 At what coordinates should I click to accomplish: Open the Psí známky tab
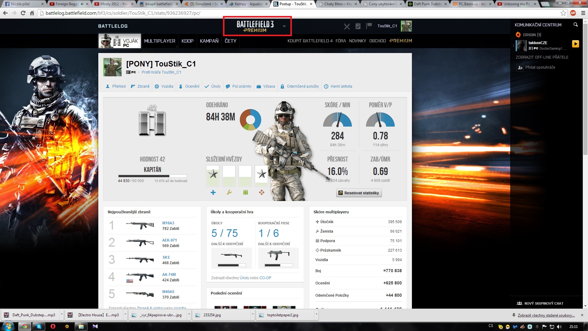[239, 86]
